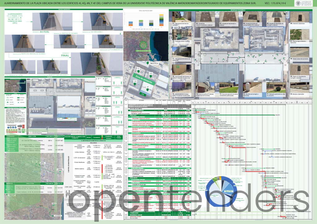Click the map pin under the 4 Q label

151,76
